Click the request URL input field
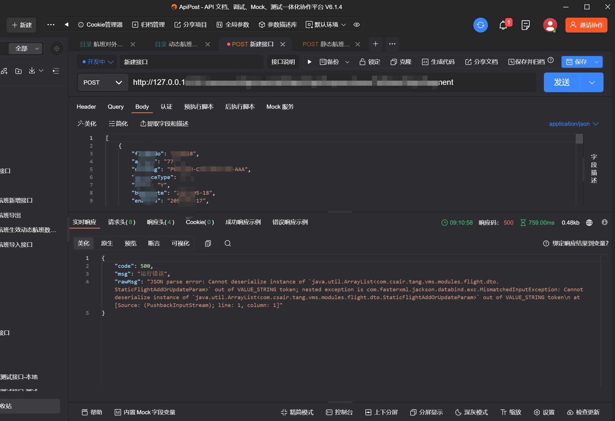 [x=332, y=82]
